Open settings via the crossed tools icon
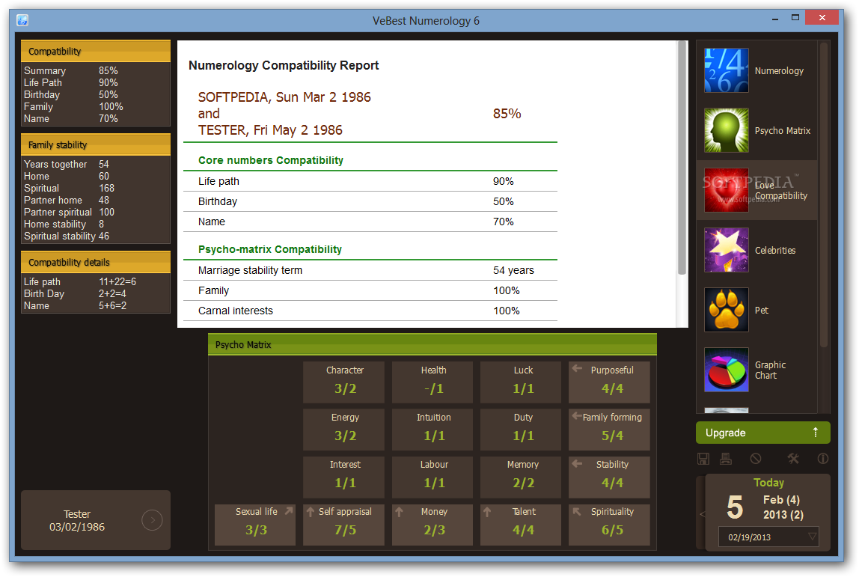This screenshot has height=577, width=859. 792,459
